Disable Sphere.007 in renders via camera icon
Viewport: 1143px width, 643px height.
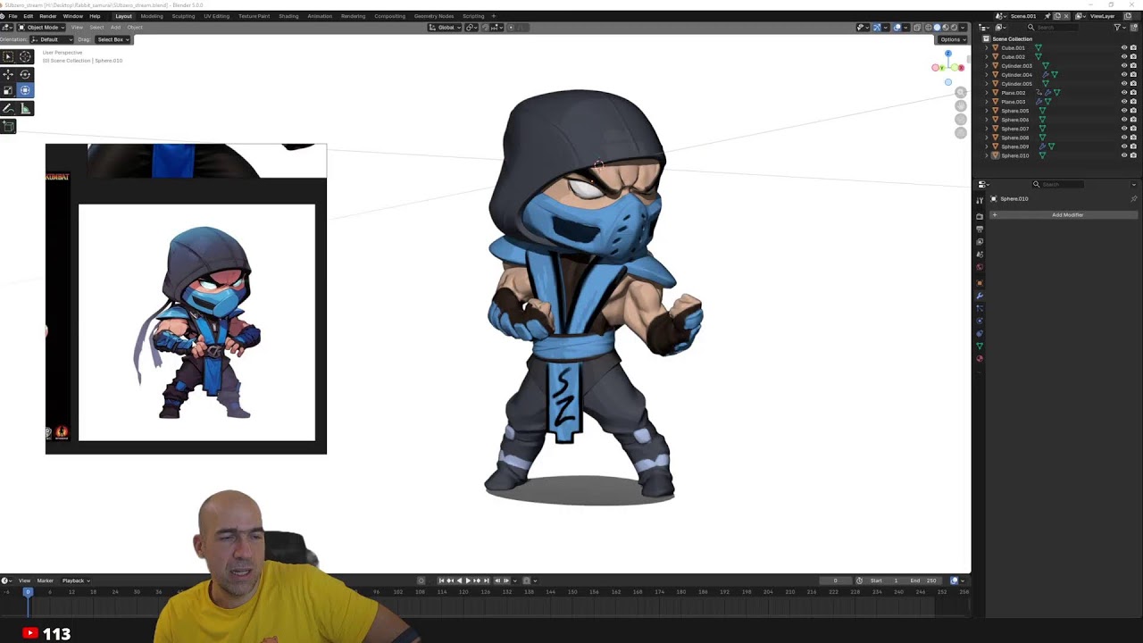coord(1133,129)
